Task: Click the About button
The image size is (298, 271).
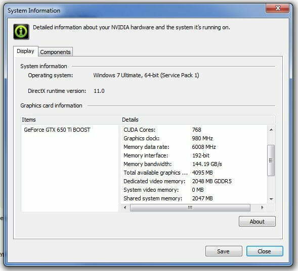Action: click(257, 222)
